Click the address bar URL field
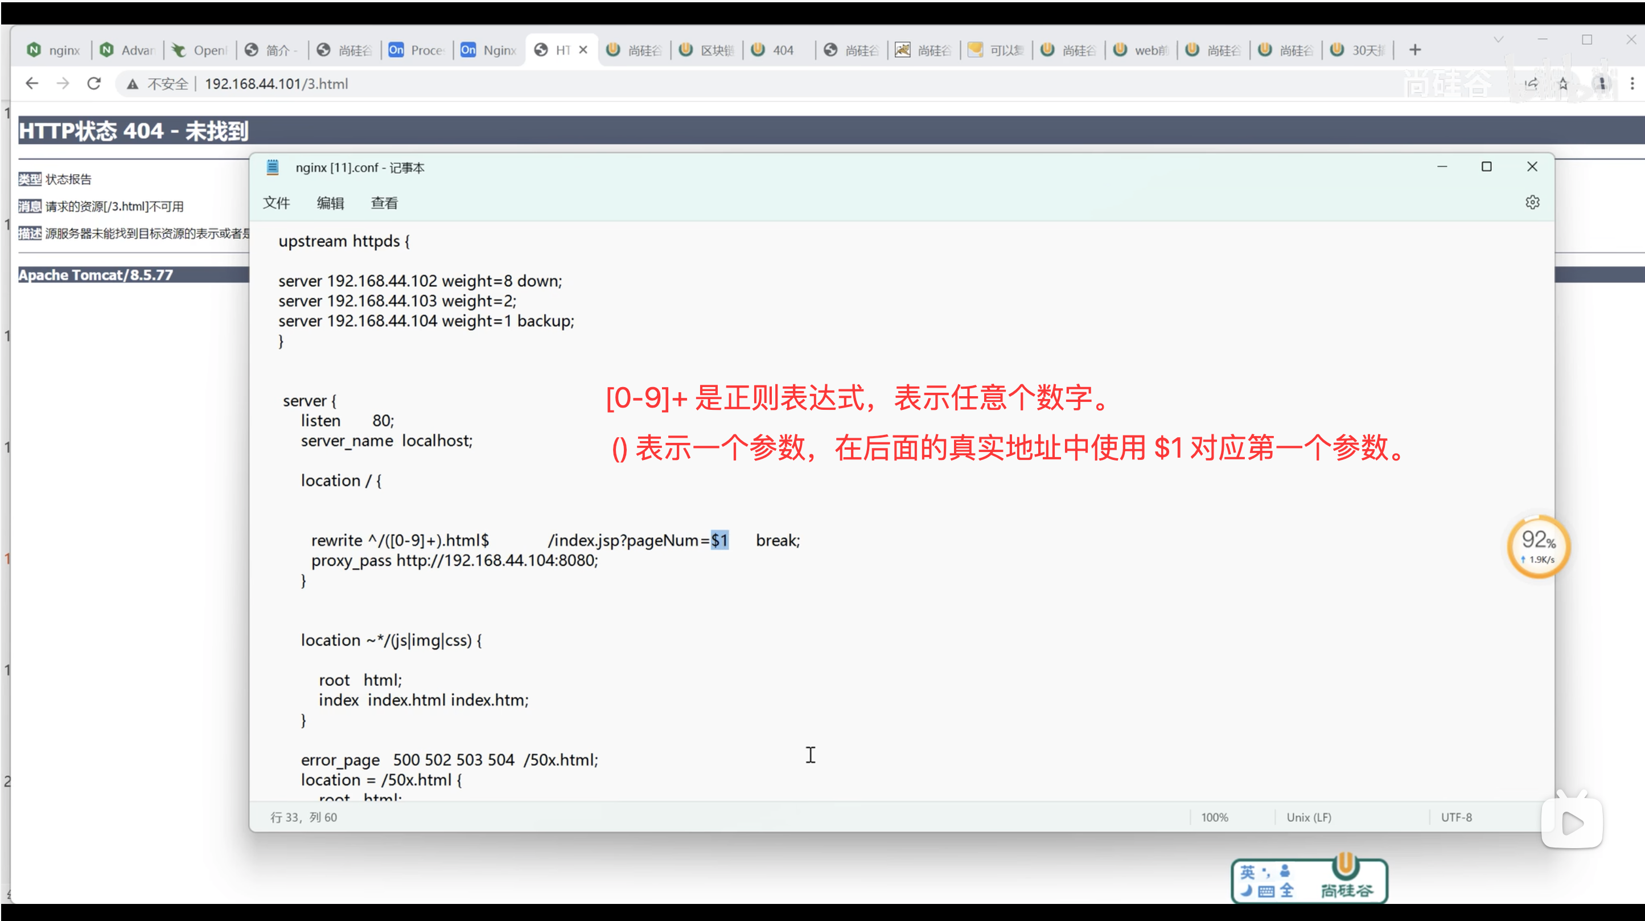The width and height of the screenshot is (1645, 921). click(x=276, y=84)
